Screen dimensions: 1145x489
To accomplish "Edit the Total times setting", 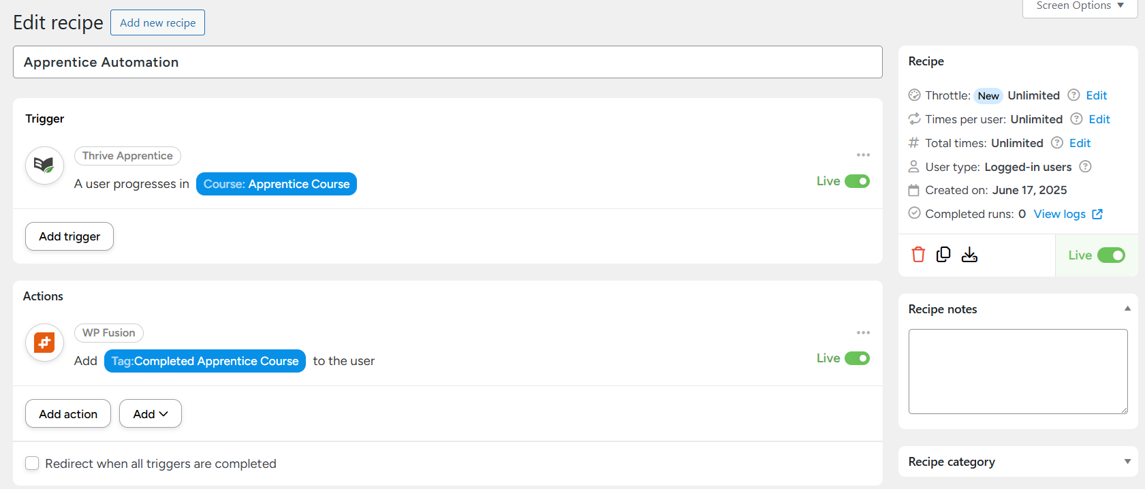I will point(1080,143).
